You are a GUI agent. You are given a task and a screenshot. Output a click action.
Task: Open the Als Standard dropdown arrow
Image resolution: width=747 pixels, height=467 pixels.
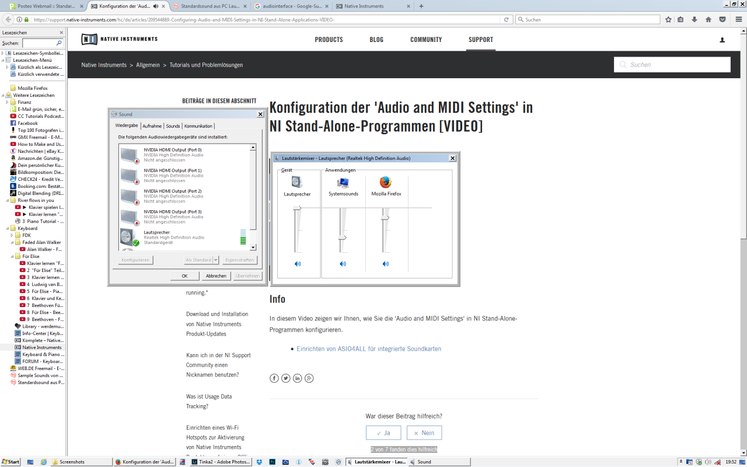pyautogui.click(x=216, y=260)
